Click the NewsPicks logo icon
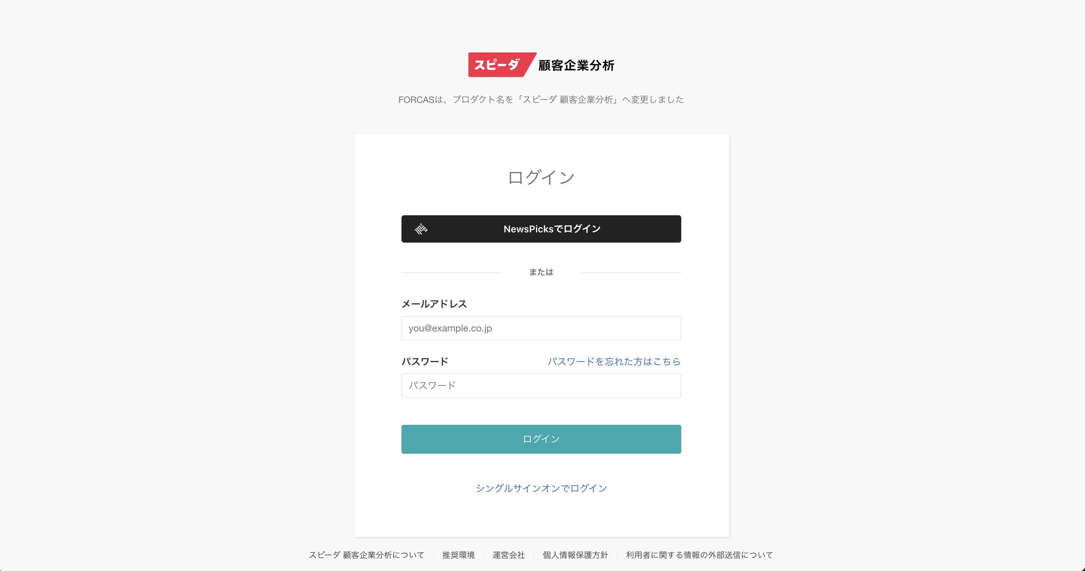1085x571 pixels. pyautogui.click(x=421, y=229)
